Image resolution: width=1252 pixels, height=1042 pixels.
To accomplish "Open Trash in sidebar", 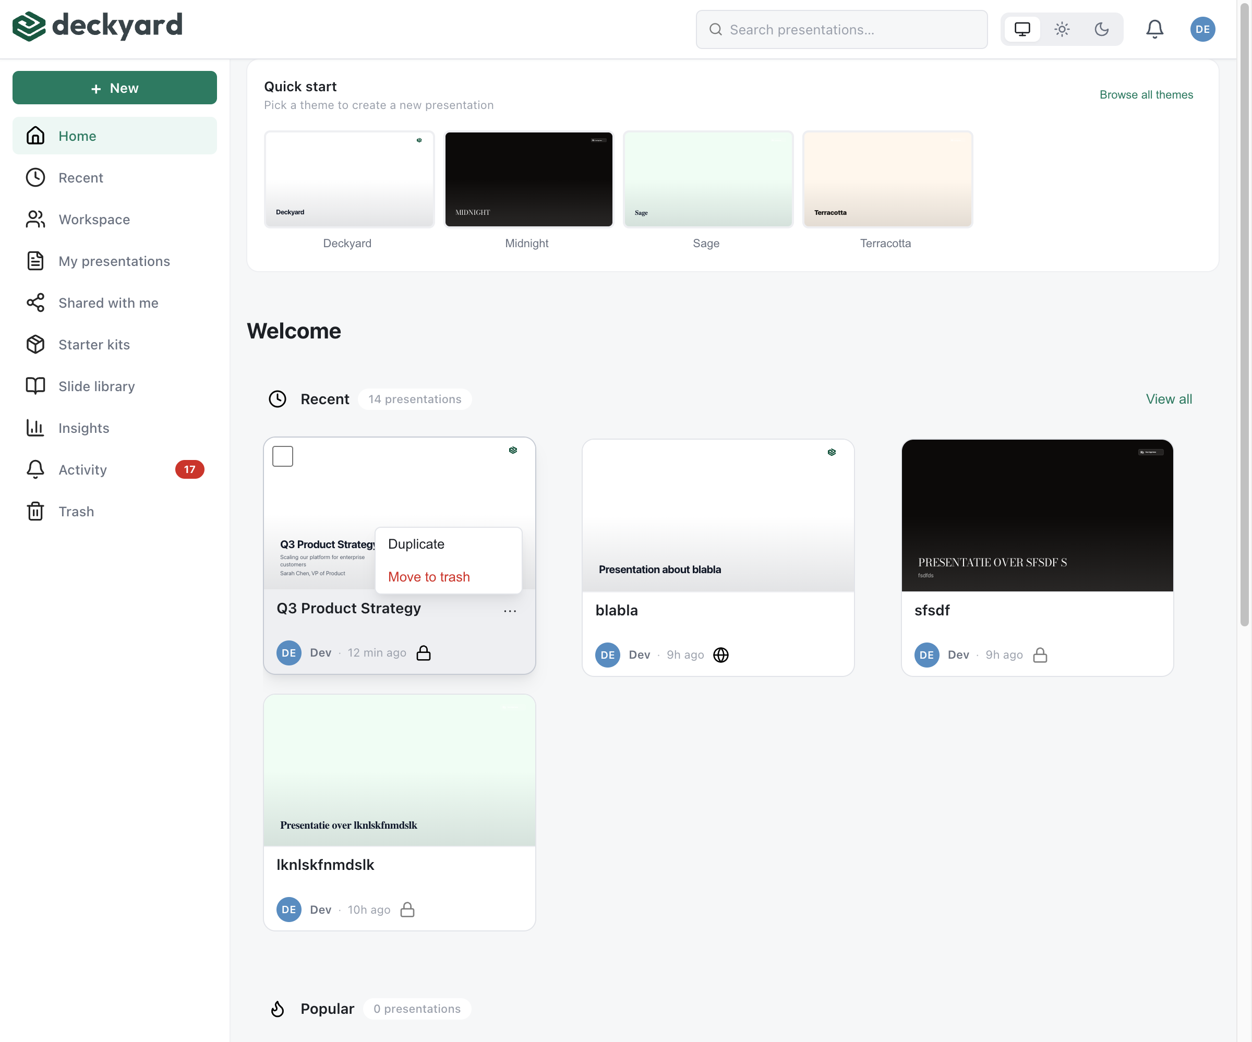I will pos(114,512).
